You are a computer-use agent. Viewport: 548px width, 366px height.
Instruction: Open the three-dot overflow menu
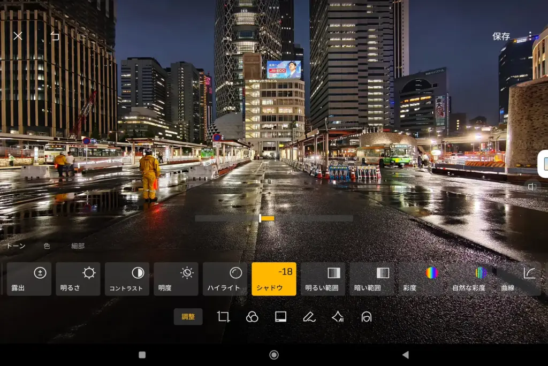[530, 36]
